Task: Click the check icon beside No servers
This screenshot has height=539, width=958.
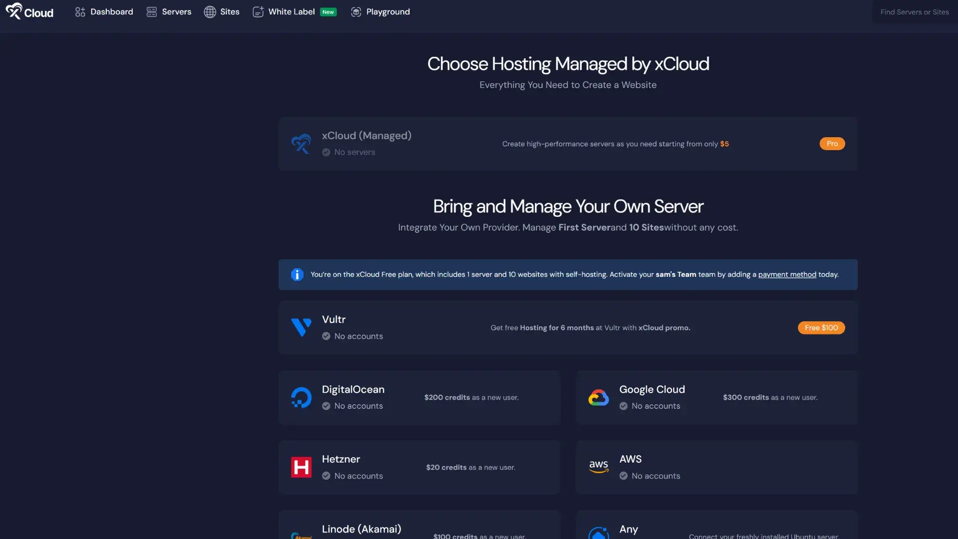Action: point(326,152)
